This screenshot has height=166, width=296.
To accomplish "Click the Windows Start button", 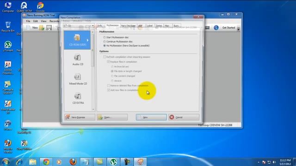I will point(6,162).
